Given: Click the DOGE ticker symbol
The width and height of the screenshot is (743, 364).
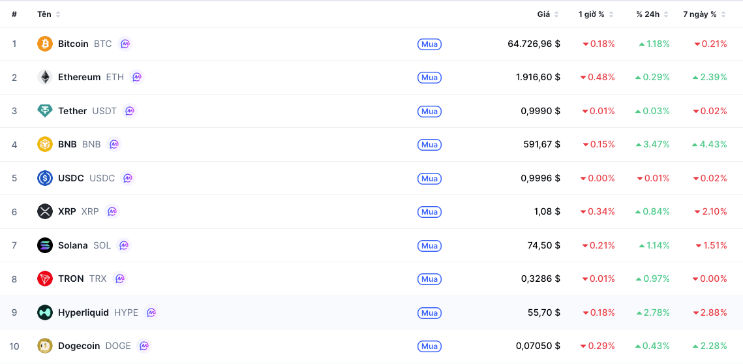Looking at the screenshot, I should point(118,346).
